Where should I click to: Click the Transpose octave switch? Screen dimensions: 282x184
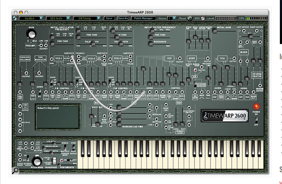tap(54, 161)
